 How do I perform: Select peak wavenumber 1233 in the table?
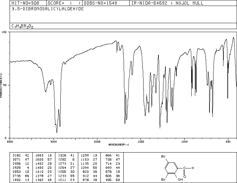[x=62, y=176]
